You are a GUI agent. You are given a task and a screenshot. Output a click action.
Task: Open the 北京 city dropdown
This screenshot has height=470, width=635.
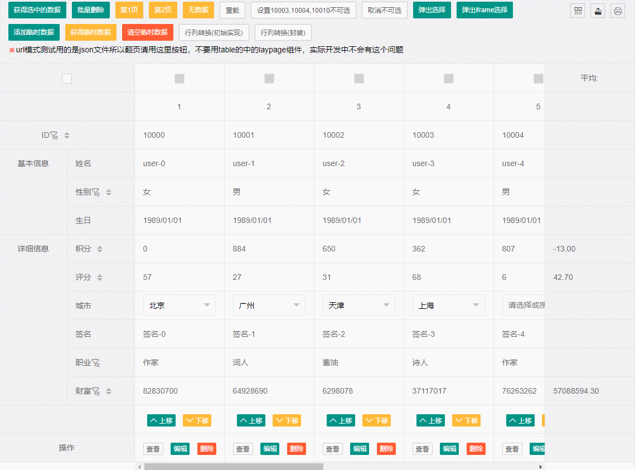[x=180, y=305]
